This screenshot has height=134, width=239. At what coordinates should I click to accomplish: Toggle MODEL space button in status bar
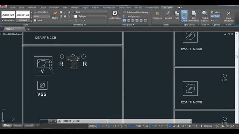point(92,126)
